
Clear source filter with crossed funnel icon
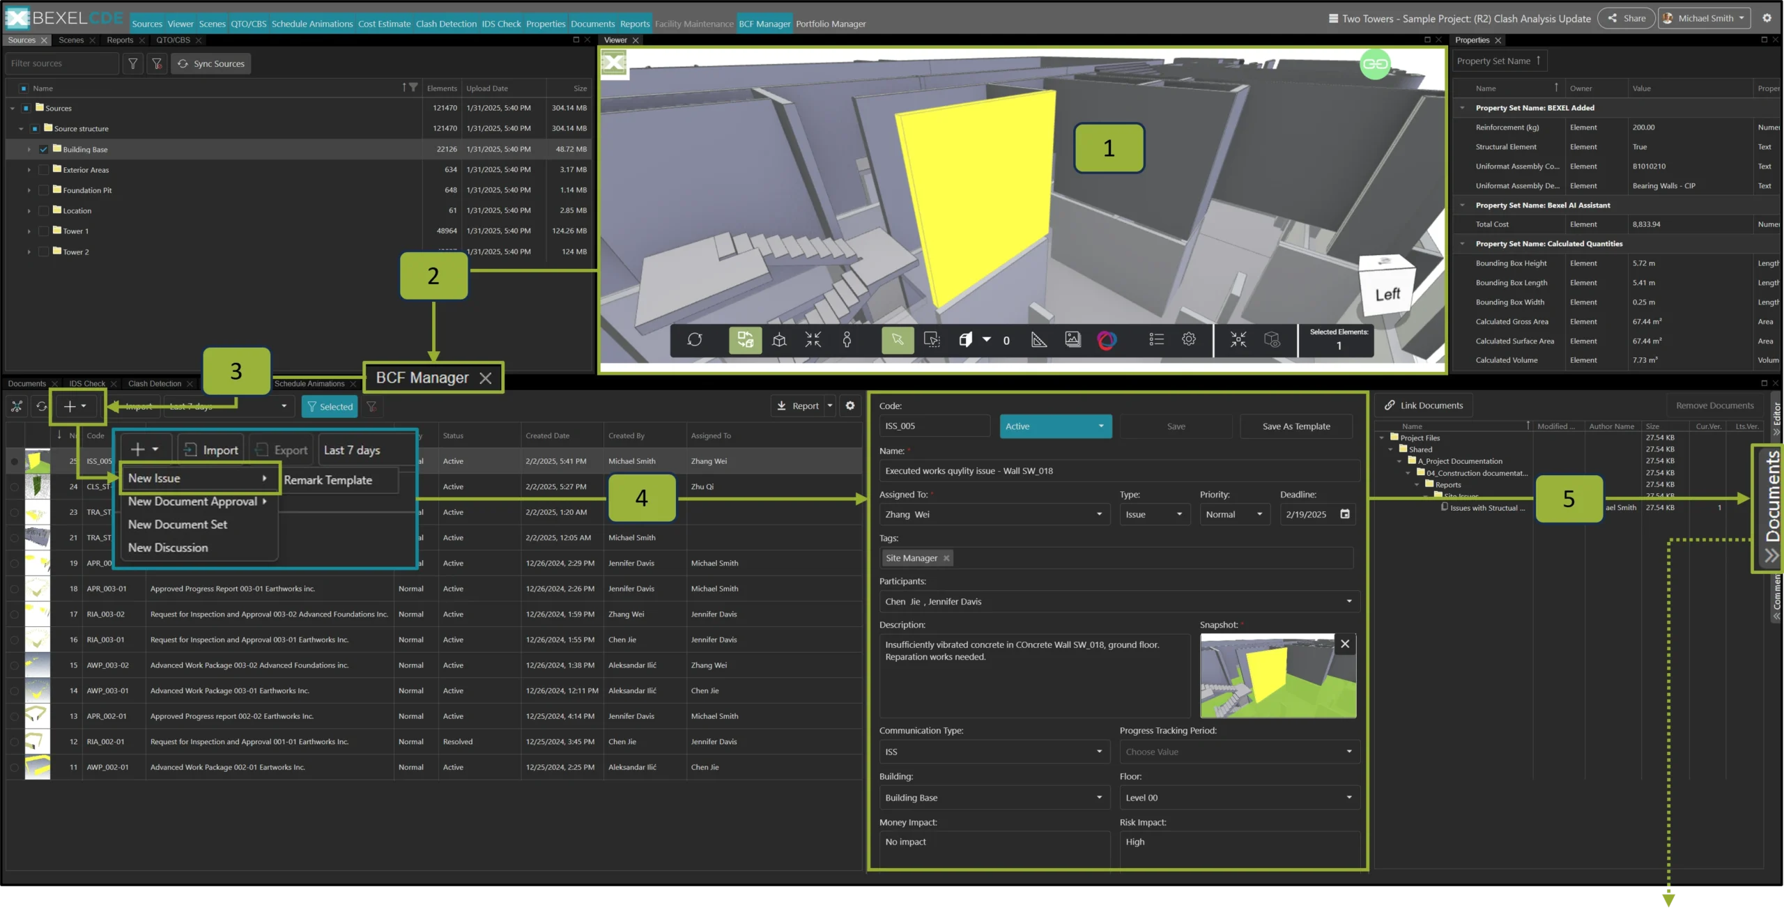[157, 63]
